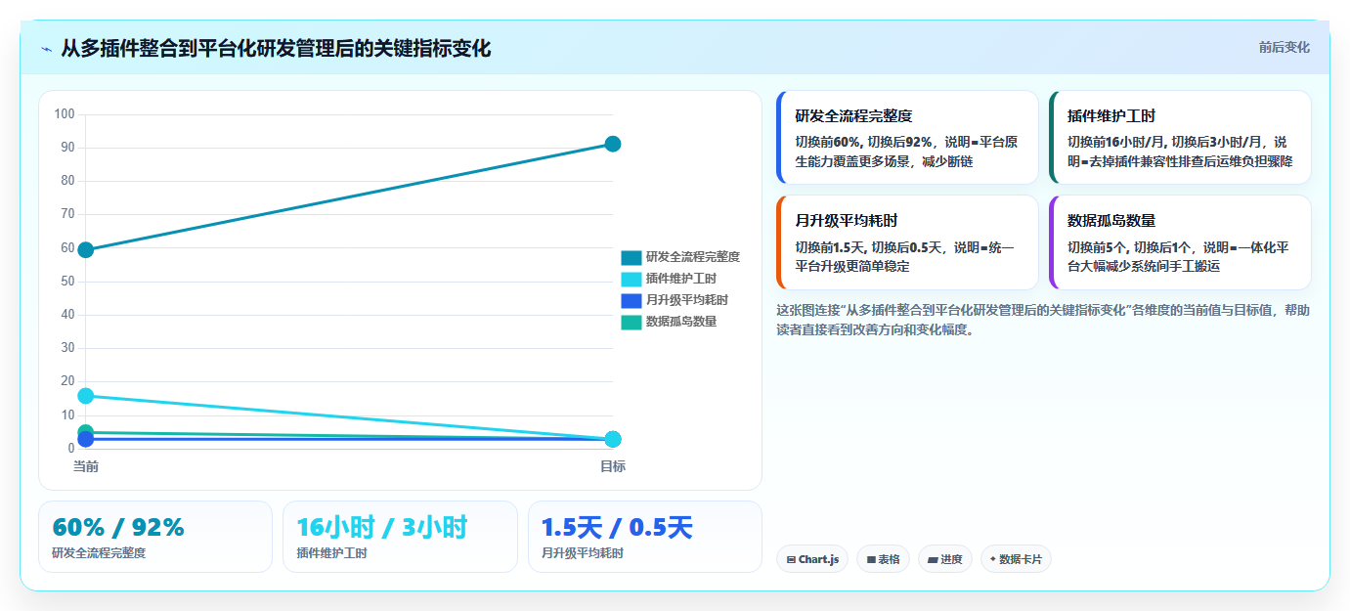Select the 插件维护工时 current data point at 16

point(86,396)
